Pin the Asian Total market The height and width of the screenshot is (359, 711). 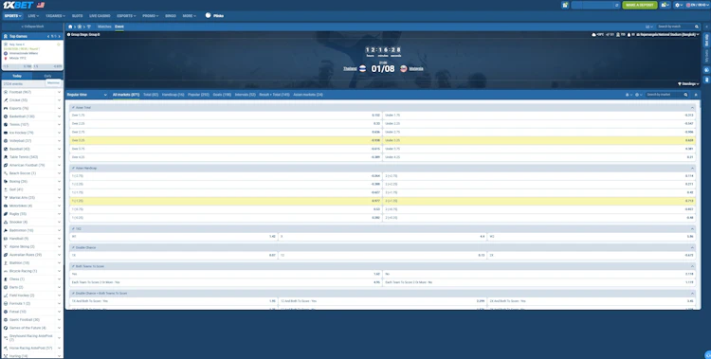73,107
